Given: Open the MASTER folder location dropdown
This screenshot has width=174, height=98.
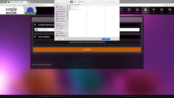Looking at the screenshot, I should tap(87, 2).
